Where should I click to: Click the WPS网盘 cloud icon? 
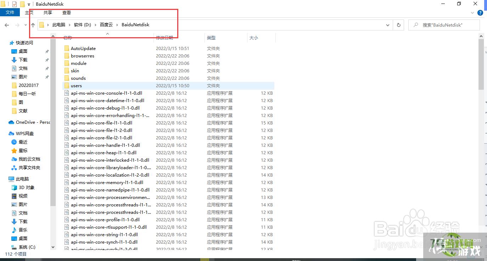pyautogui.click(x=11, y=134)
